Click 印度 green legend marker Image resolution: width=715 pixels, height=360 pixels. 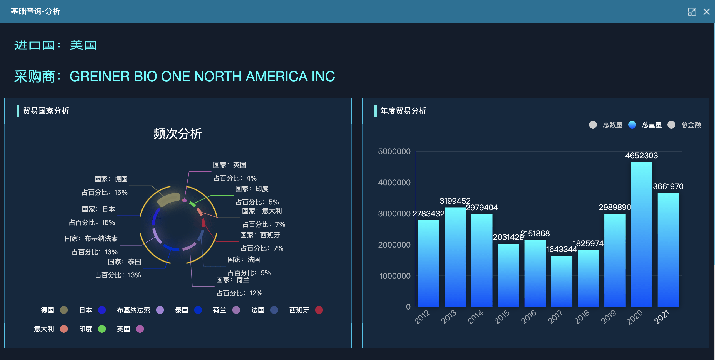click(102, 329)
